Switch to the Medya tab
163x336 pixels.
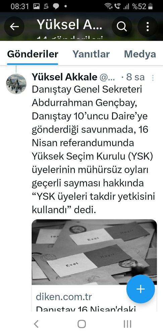coord(140,54)
